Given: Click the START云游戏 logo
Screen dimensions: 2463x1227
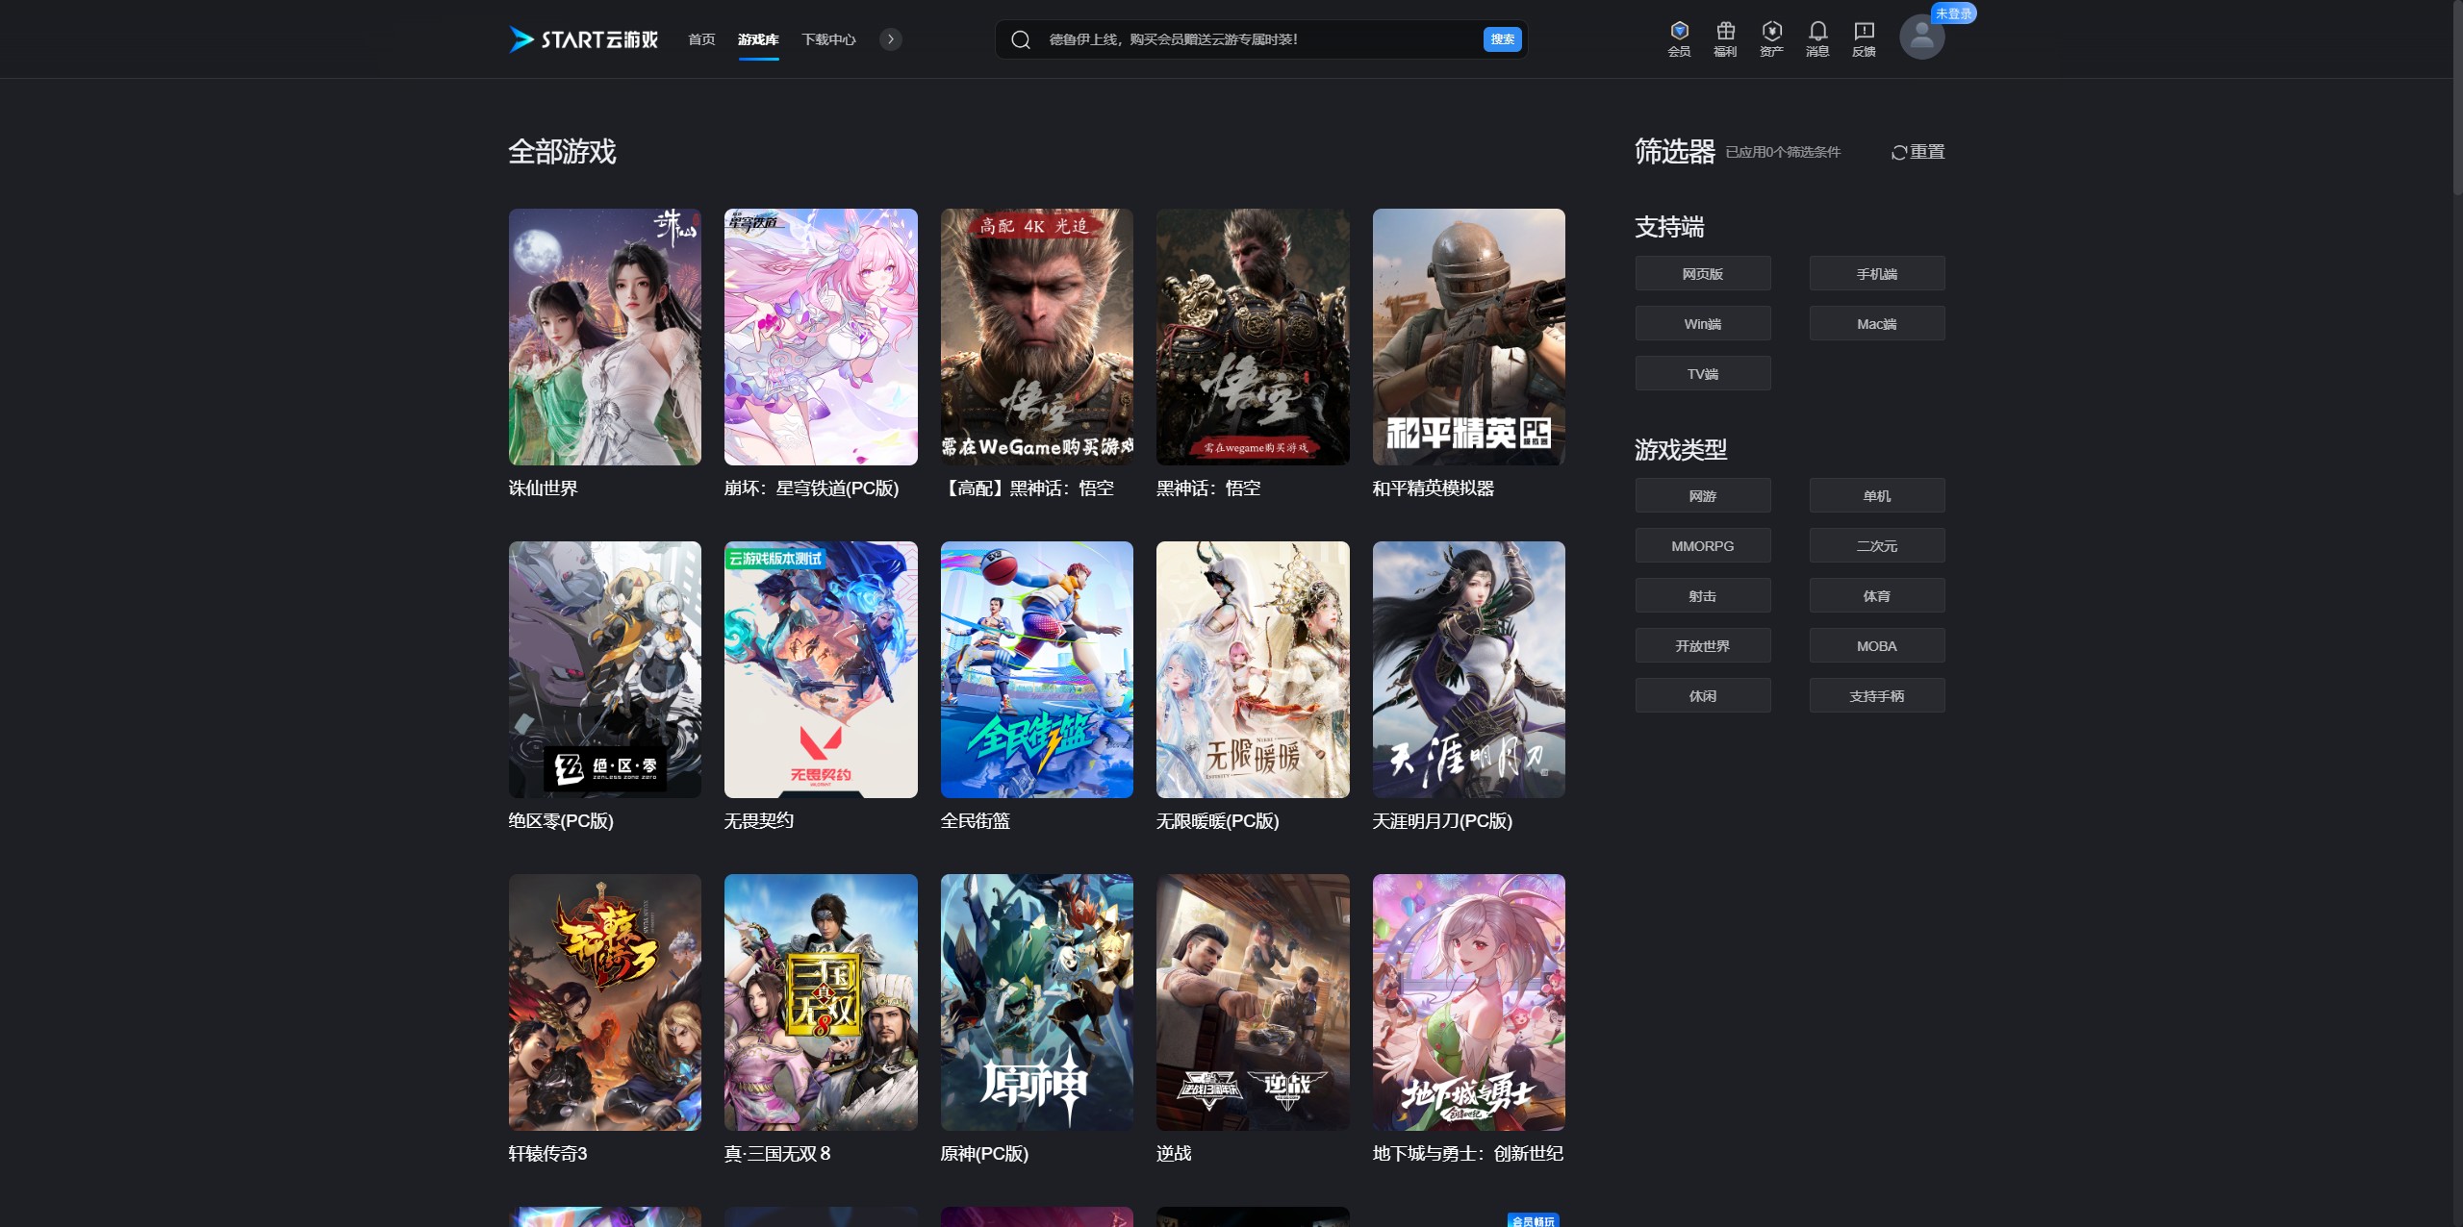Looking at the screenshot, I should click(582, 39).
